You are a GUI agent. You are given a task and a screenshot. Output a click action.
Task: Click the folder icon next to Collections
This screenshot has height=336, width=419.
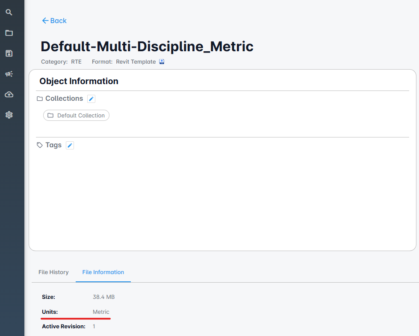(40, 99)
